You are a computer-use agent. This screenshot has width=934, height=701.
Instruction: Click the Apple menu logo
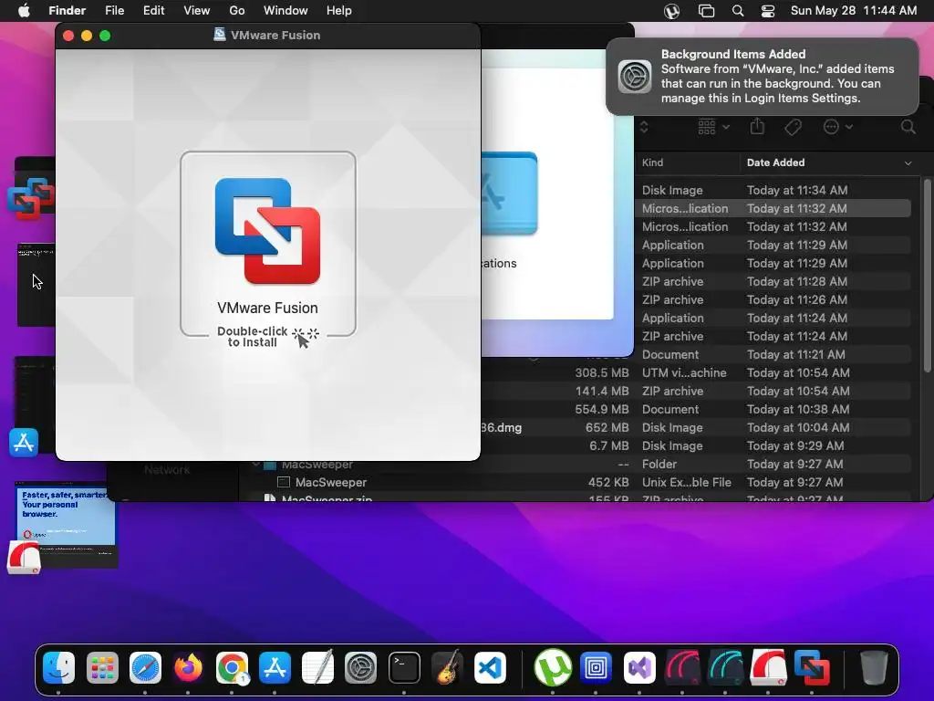[x=24, y=11]
